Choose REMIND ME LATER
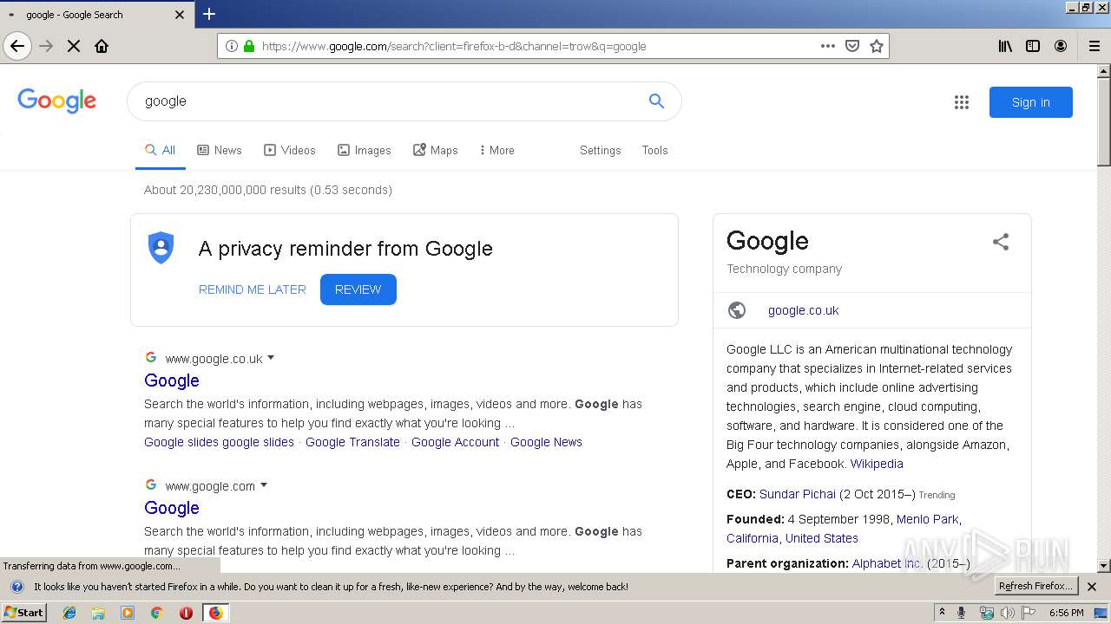 click(253, 289)
